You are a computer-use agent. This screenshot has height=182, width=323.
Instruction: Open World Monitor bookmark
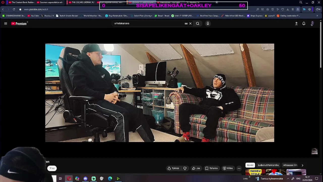(91, 16)
